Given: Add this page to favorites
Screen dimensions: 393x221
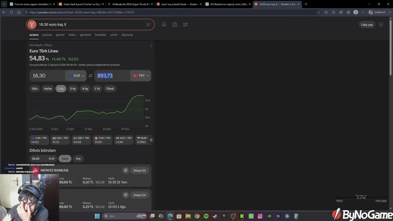Looking at the screenshot, I should 319,12.
